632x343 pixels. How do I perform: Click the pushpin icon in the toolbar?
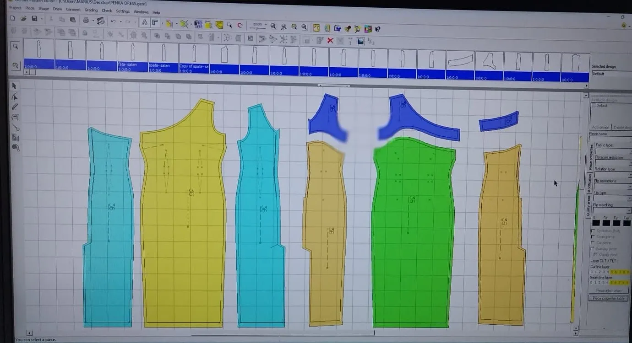point(348,28)
